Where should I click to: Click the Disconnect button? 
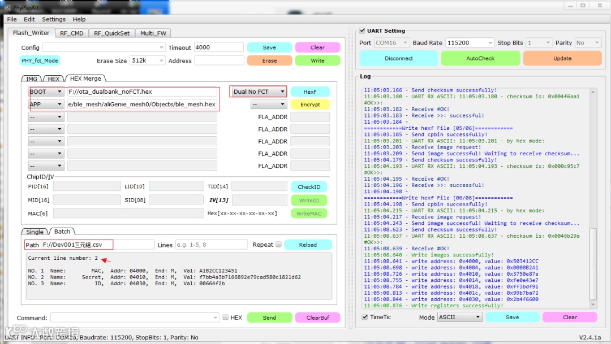[x=399, y=58]
